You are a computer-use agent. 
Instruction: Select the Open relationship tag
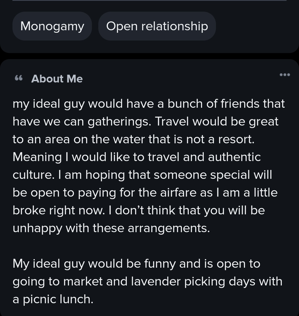(157, 26)
